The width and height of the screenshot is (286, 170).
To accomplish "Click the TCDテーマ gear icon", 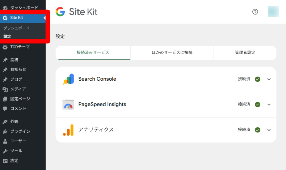I will click(x=5, y=47).
